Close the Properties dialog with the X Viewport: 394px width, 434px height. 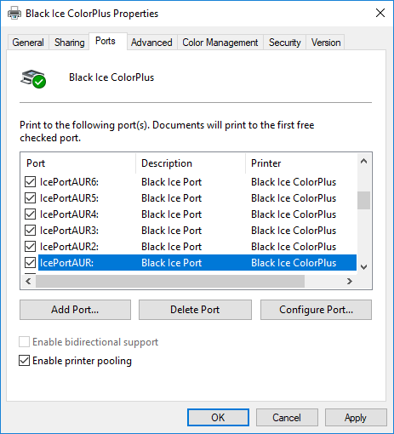(380, 13)
